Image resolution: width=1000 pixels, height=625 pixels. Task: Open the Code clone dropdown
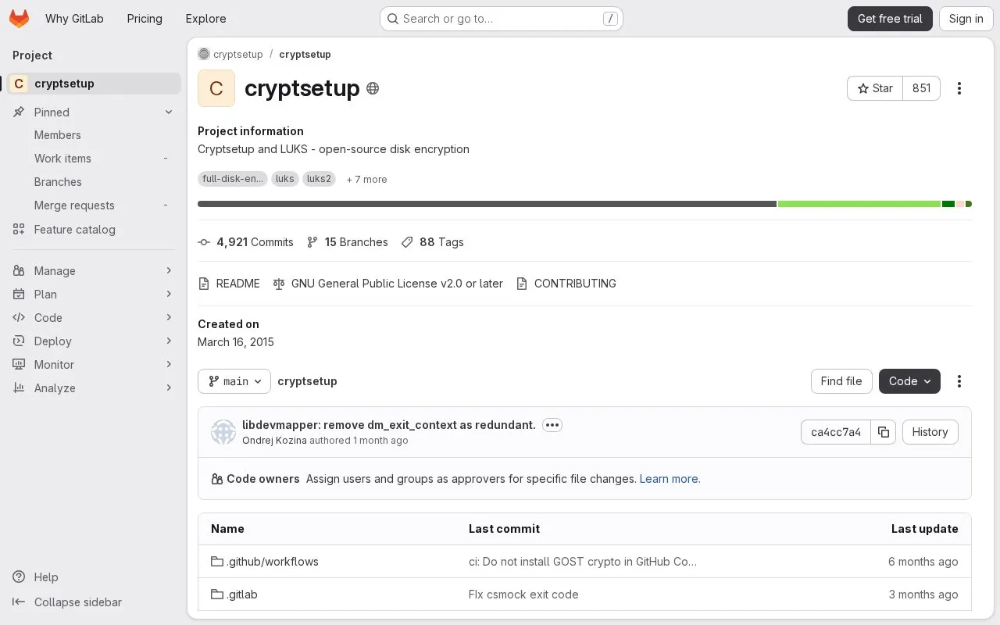tap(909, 381)
